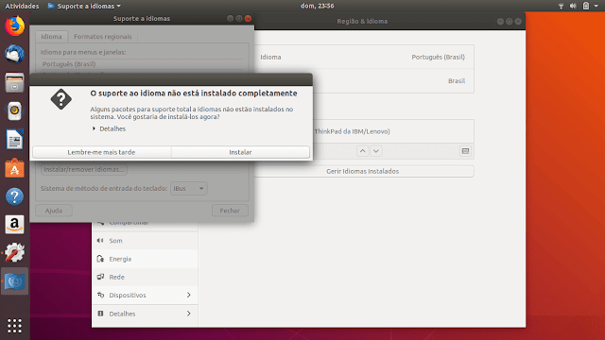Click Gerir Idiomas Instalados button
Image resolution: width=605 pixels, height=340 pixels.
pos(362,171)
